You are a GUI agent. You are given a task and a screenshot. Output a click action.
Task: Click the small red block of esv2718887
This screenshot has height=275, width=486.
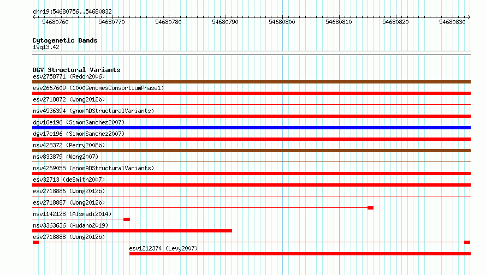370,208
